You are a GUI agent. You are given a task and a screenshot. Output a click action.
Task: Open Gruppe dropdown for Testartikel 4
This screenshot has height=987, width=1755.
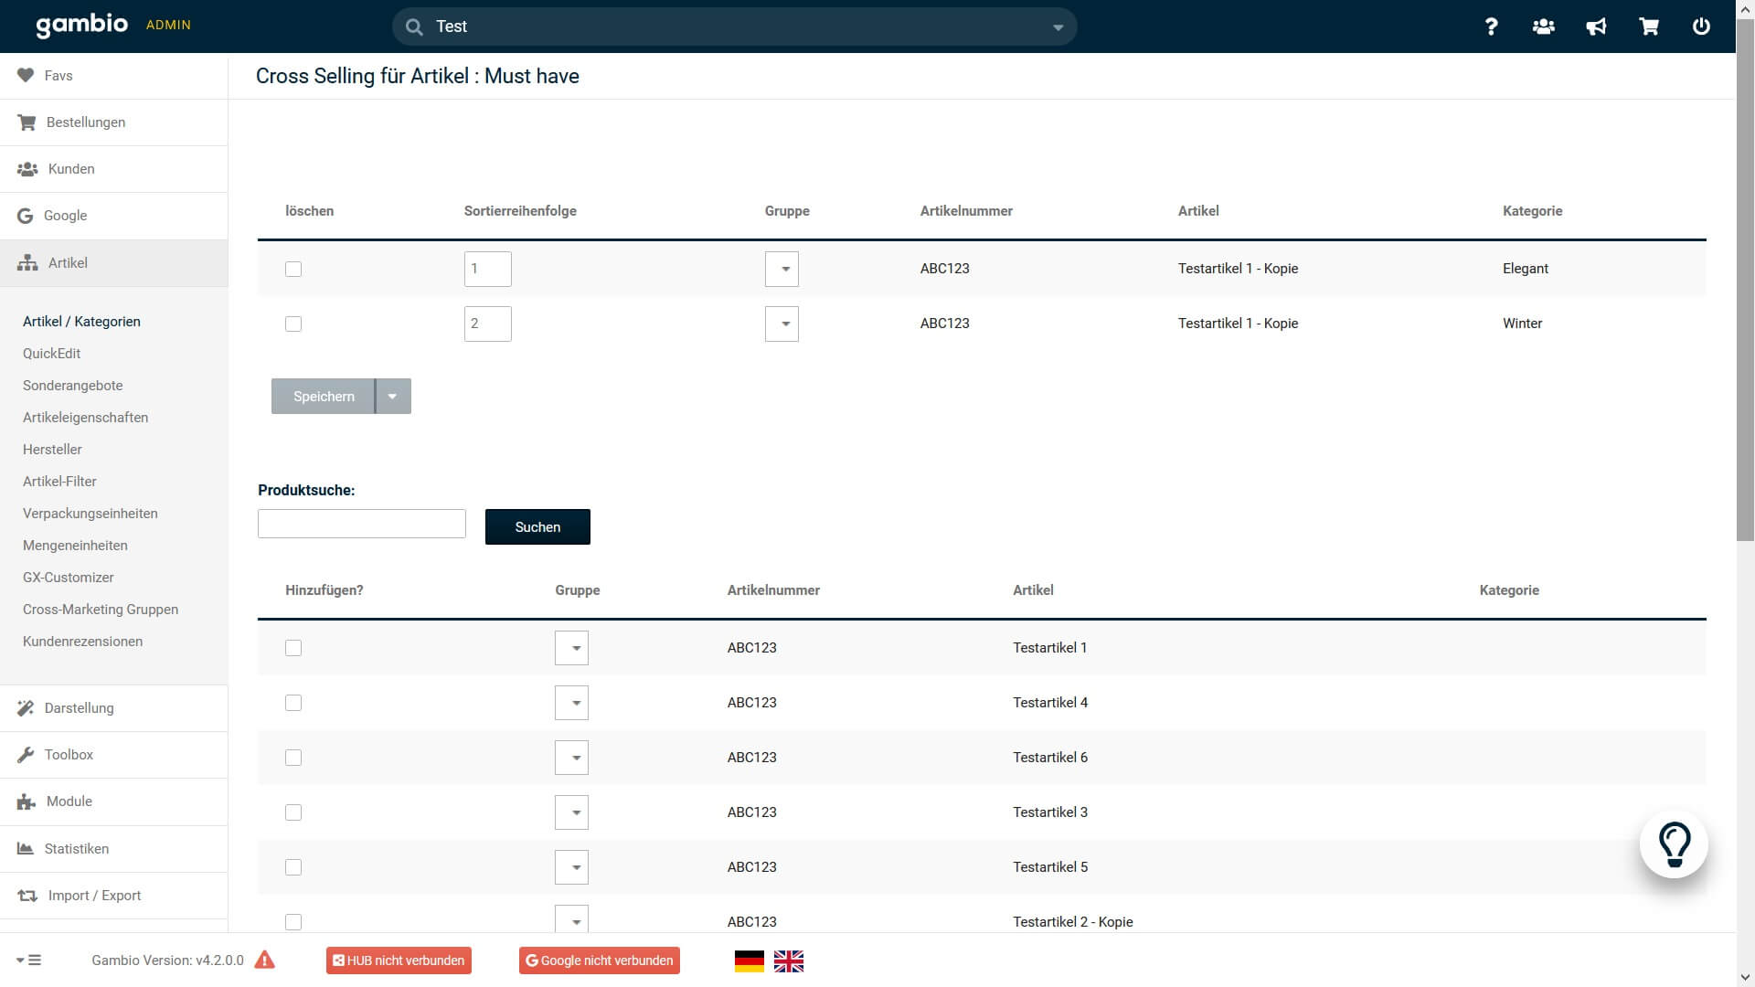coord(571,703)
